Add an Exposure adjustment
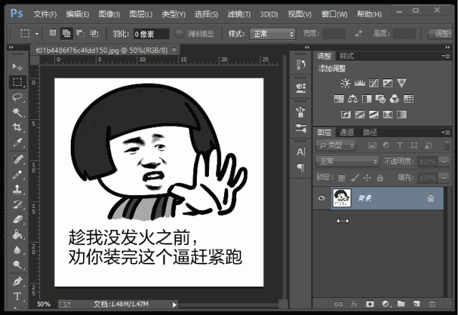458x315 pixels. [x=388, y=83]
